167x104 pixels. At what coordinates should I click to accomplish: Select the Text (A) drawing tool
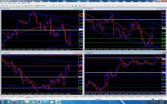tap(103, 6)
